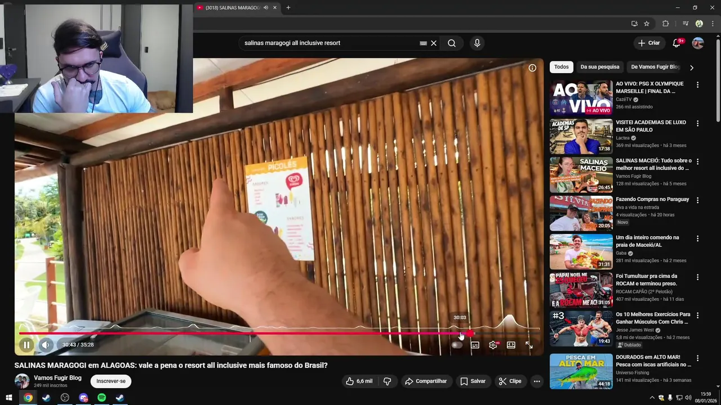Viewport: 721px width, 405px height.
Task: Dislike the video
Action: (388, 381)
